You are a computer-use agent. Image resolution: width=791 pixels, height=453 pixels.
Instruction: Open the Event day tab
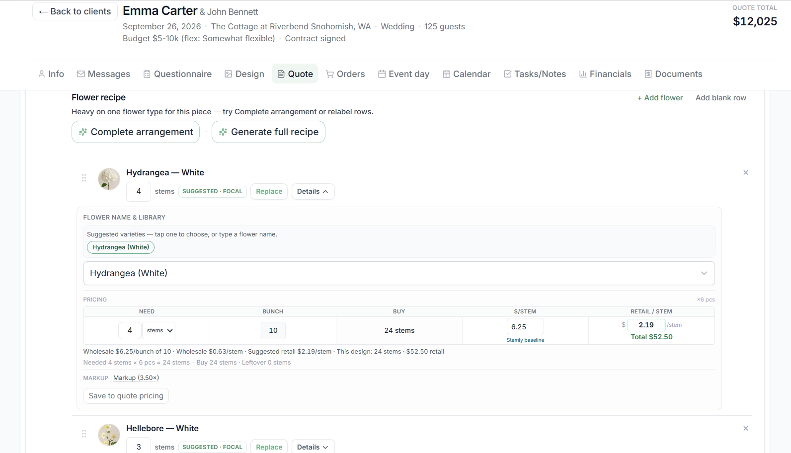click(403, 74)
